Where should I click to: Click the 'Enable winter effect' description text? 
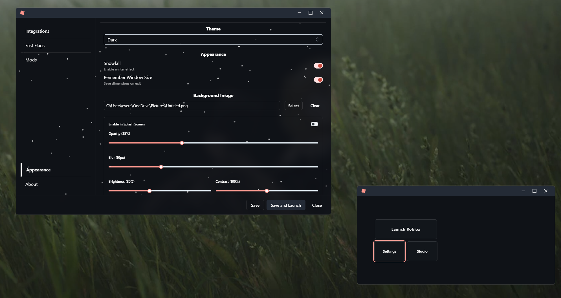tap(119, 69)
